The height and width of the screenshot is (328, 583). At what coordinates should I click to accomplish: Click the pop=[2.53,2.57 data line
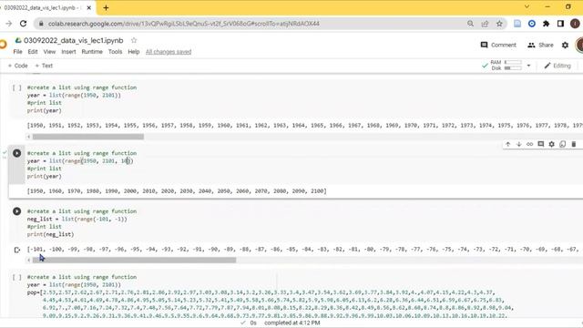(x=261, y=292)
